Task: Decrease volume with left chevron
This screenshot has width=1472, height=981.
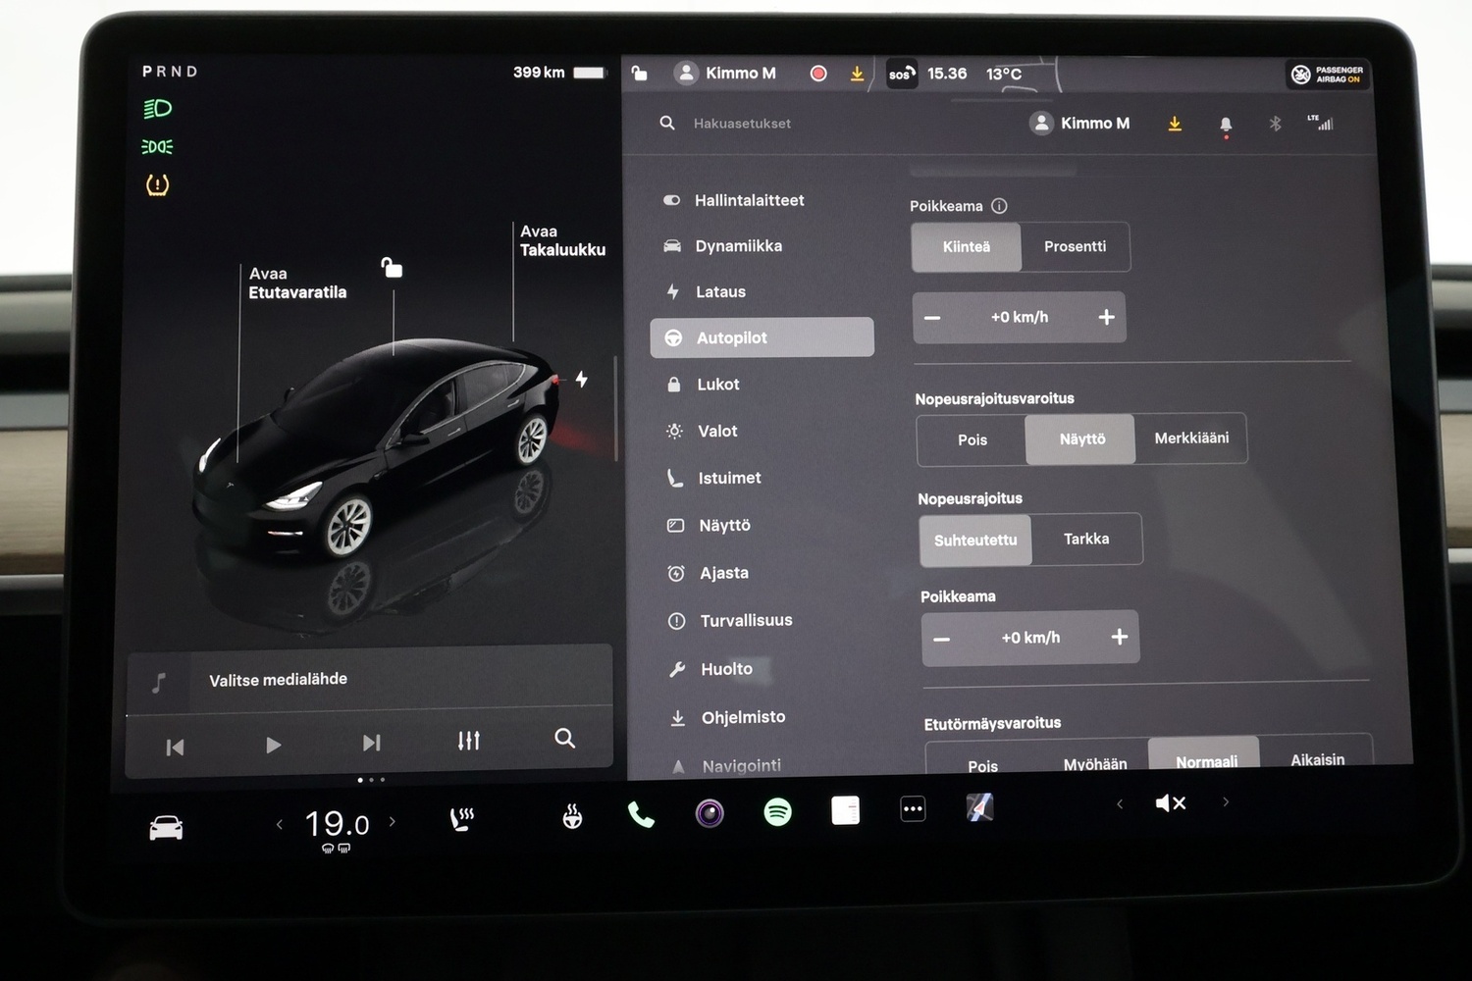Action: (x=1120, y=803)
